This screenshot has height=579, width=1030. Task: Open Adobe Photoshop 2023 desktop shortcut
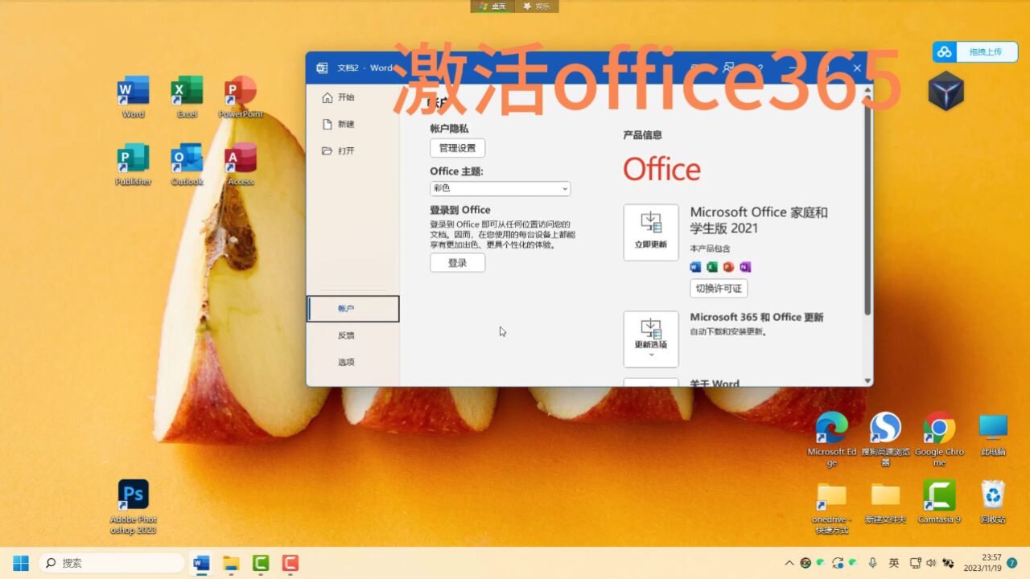(134, 507)
